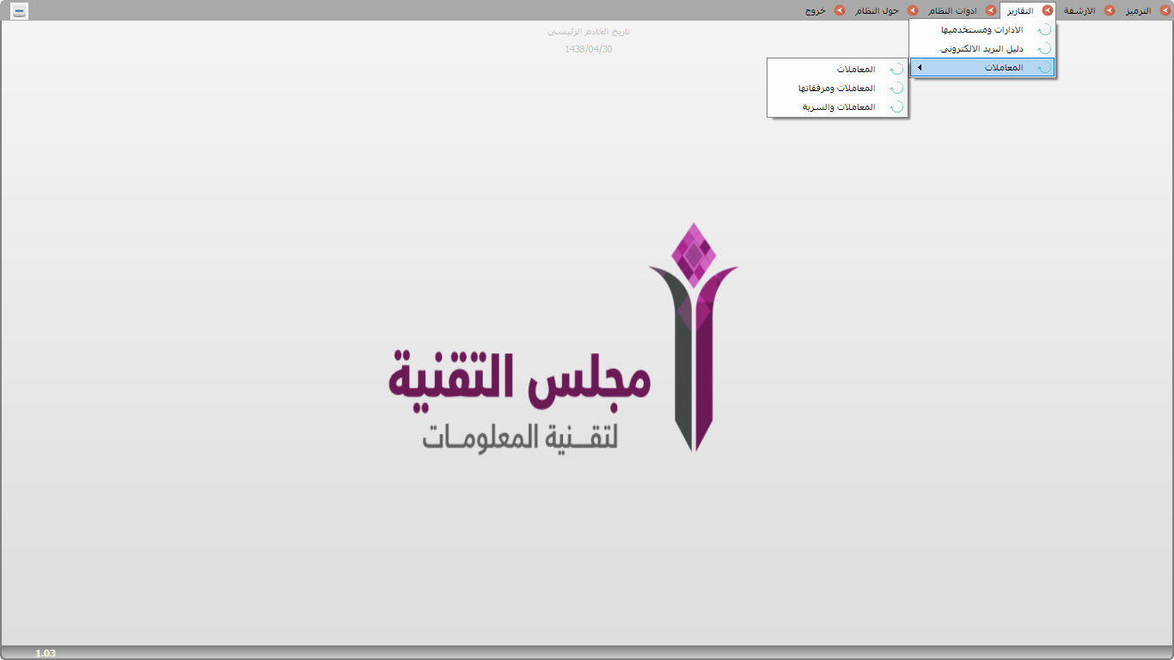
Task: Click the green icon next to المعاملات والسرية
Action: coord(896,107)
